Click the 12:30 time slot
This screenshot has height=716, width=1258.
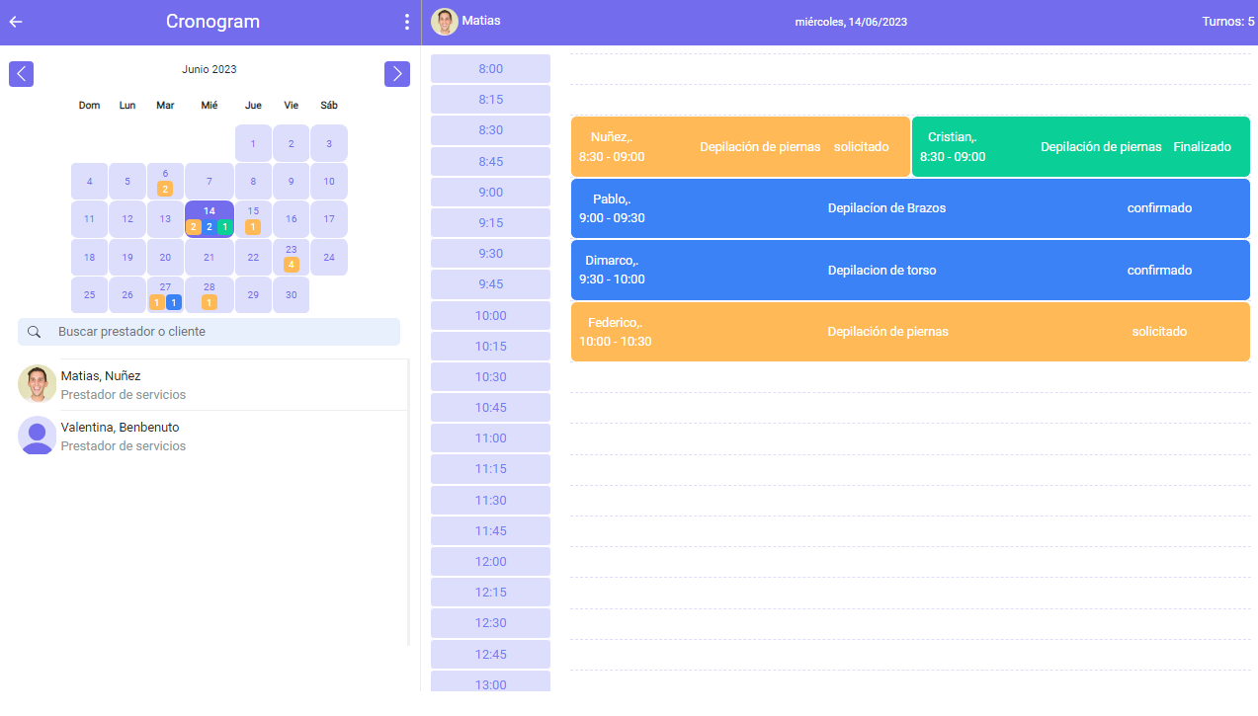490,623
